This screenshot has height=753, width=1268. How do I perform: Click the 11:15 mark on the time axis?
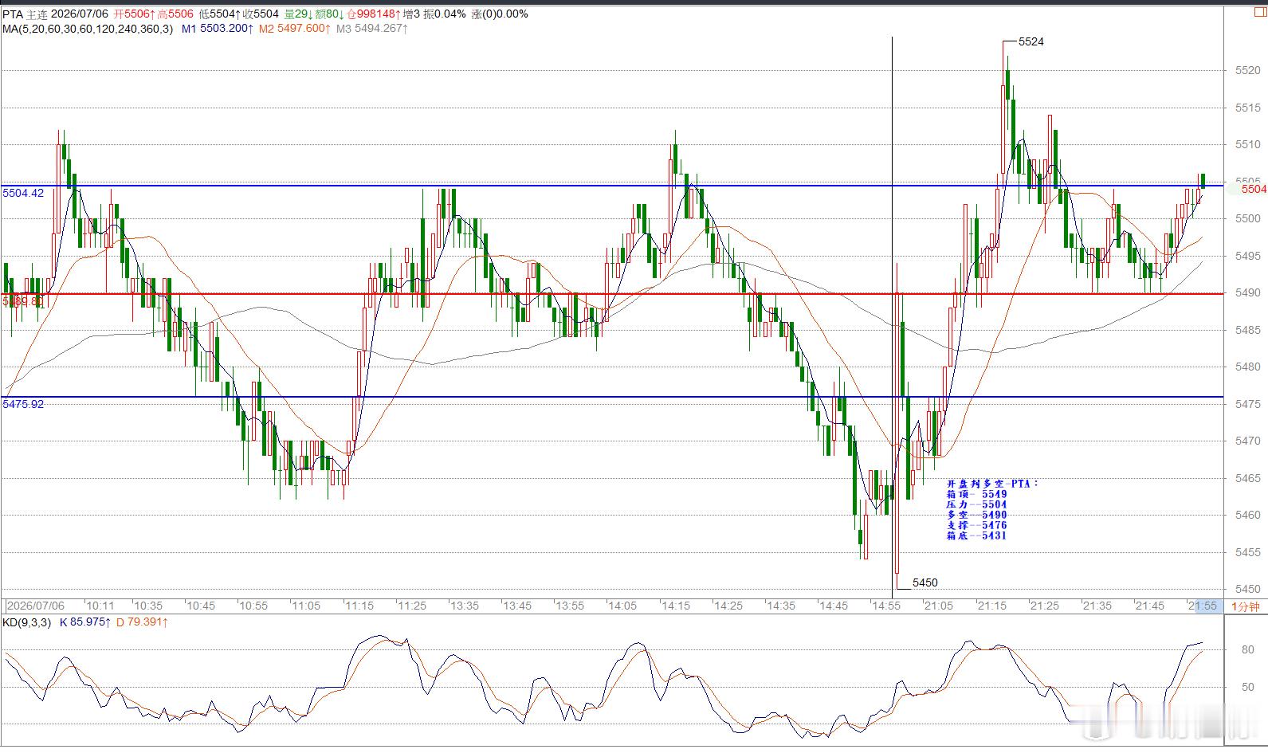(359, 606)
